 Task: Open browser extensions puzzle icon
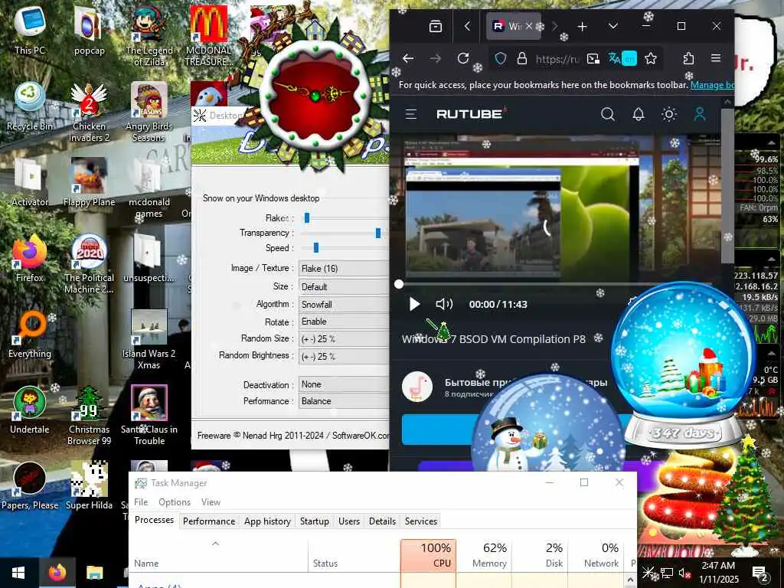[688, 58]
